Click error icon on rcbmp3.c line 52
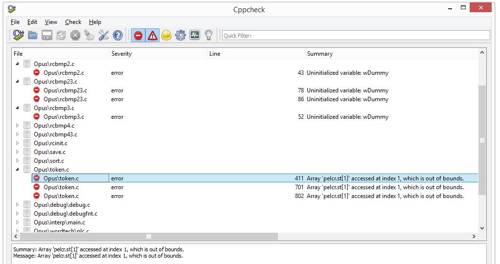Image resolution: width=500 pixels, height=264 pixels. 37,116
